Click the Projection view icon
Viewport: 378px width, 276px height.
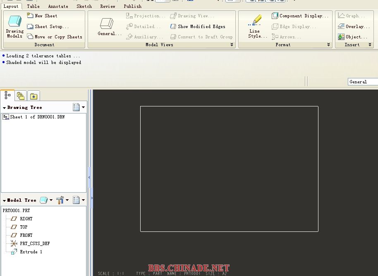[129, 16]
